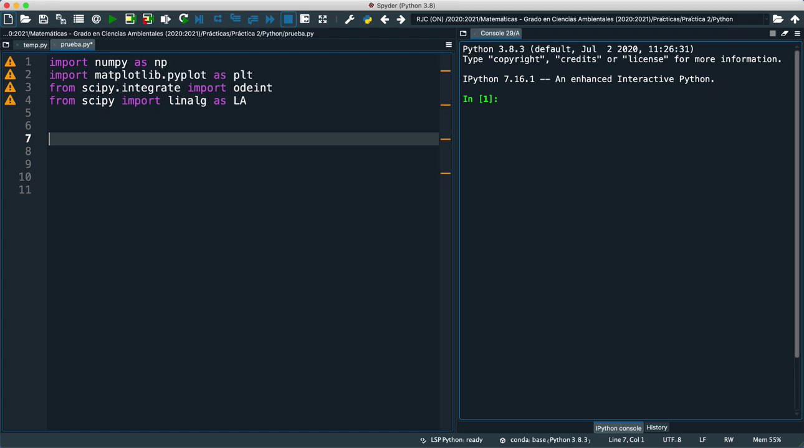Open the working directory path dropdown

(x=766, y=19)
